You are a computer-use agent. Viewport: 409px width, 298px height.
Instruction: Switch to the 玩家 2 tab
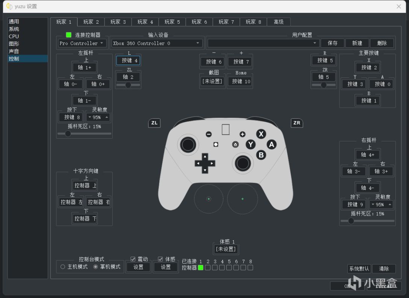91,22
